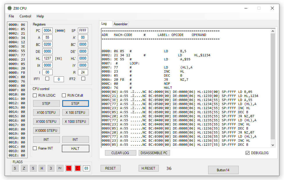The image size is (284, 180).
Task: Select memory row 000D: 76
Action: 17,81
